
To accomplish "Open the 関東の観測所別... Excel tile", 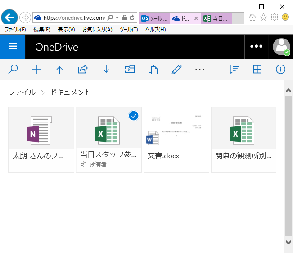I will pyautogui.click(x=243, y=140).
